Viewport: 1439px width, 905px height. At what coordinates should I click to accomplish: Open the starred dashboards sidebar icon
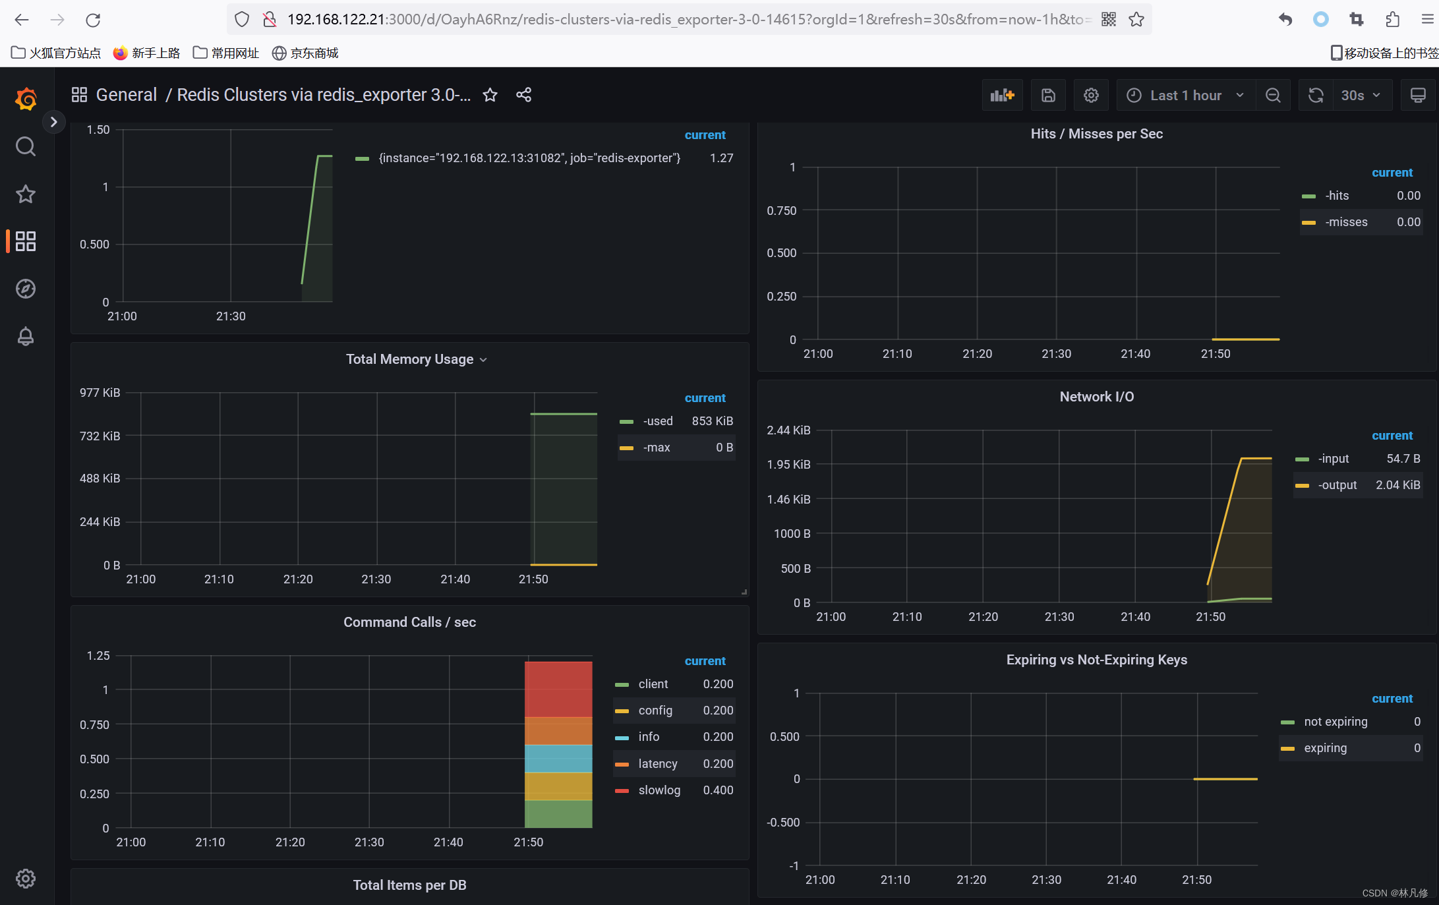point(26,194)
